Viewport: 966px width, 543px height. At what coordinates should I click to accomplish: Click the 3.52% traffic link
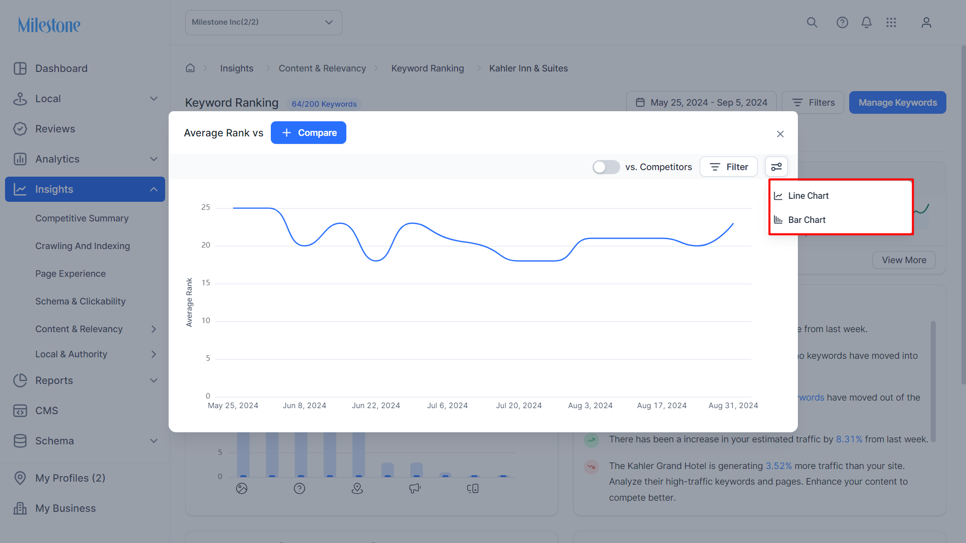pos(779,466)
